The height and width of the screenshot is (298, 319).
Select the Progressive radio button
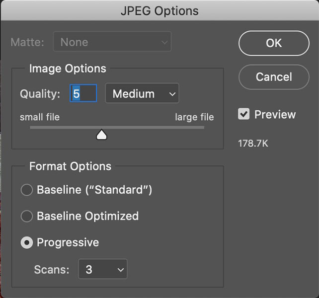(x=27, y=243)
